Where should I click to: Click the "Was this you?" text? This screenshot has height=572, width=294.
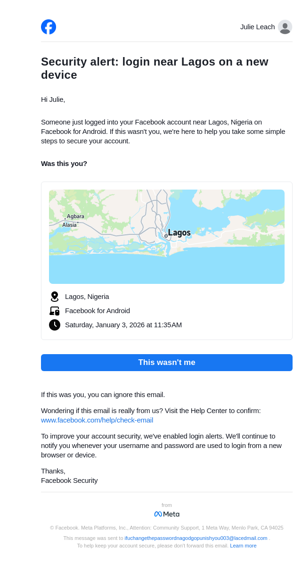[x=64, y=164]
